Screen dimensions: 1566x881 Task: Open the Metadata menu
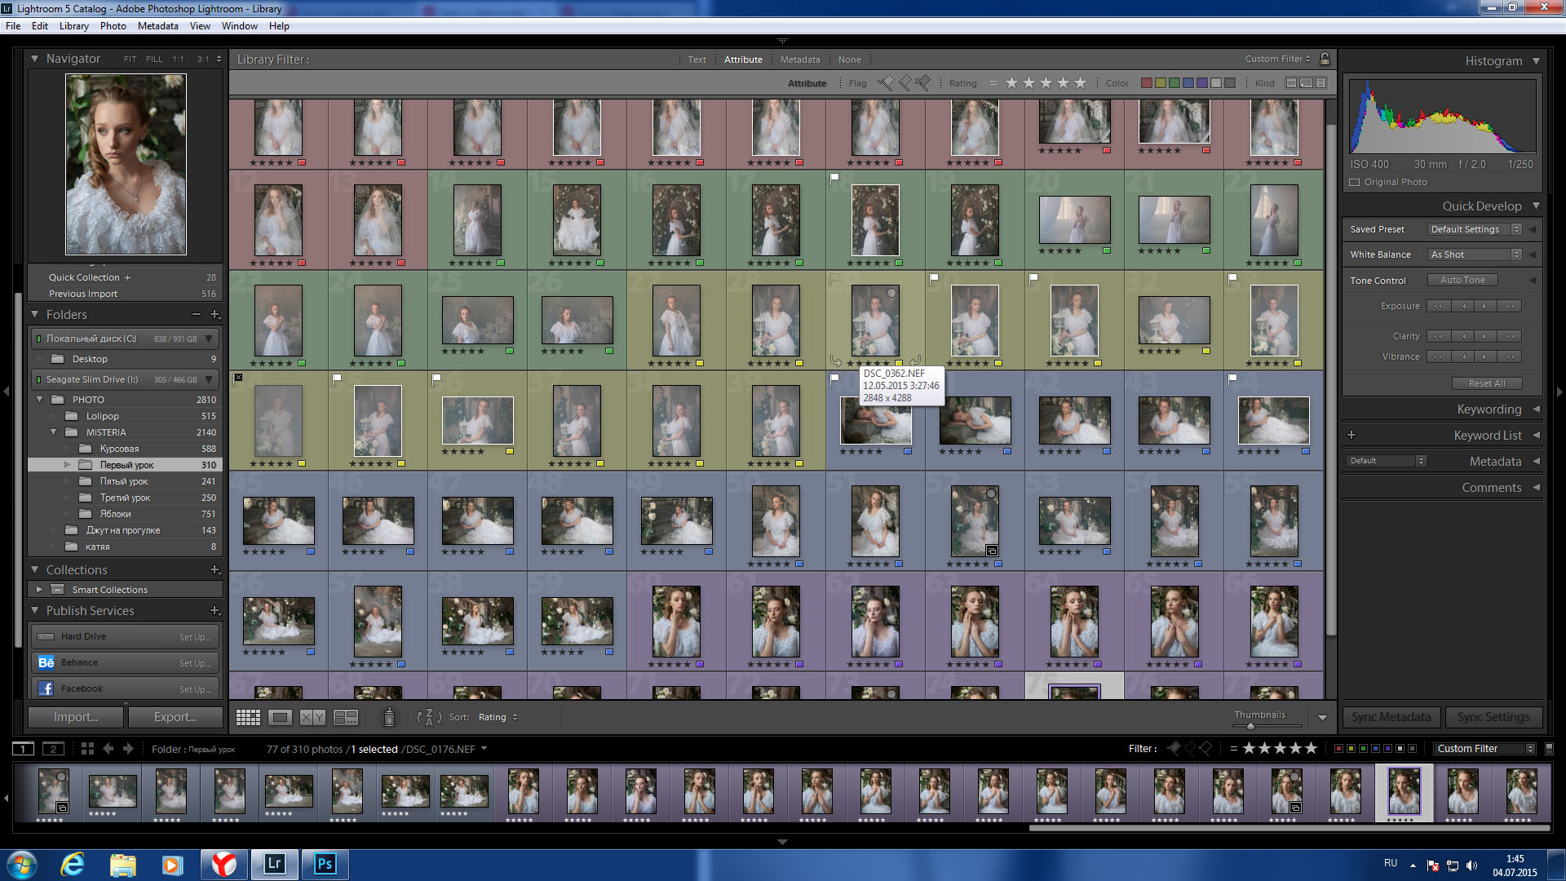[157, 26]
